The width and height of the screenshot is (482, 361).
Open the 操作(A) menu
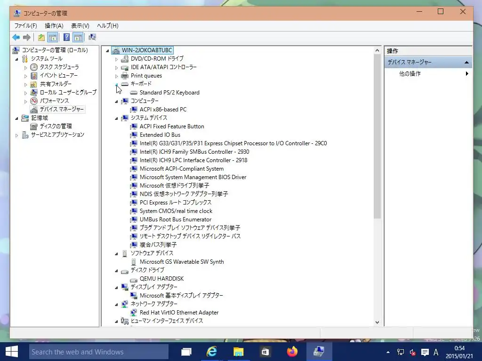click(54, 26)
